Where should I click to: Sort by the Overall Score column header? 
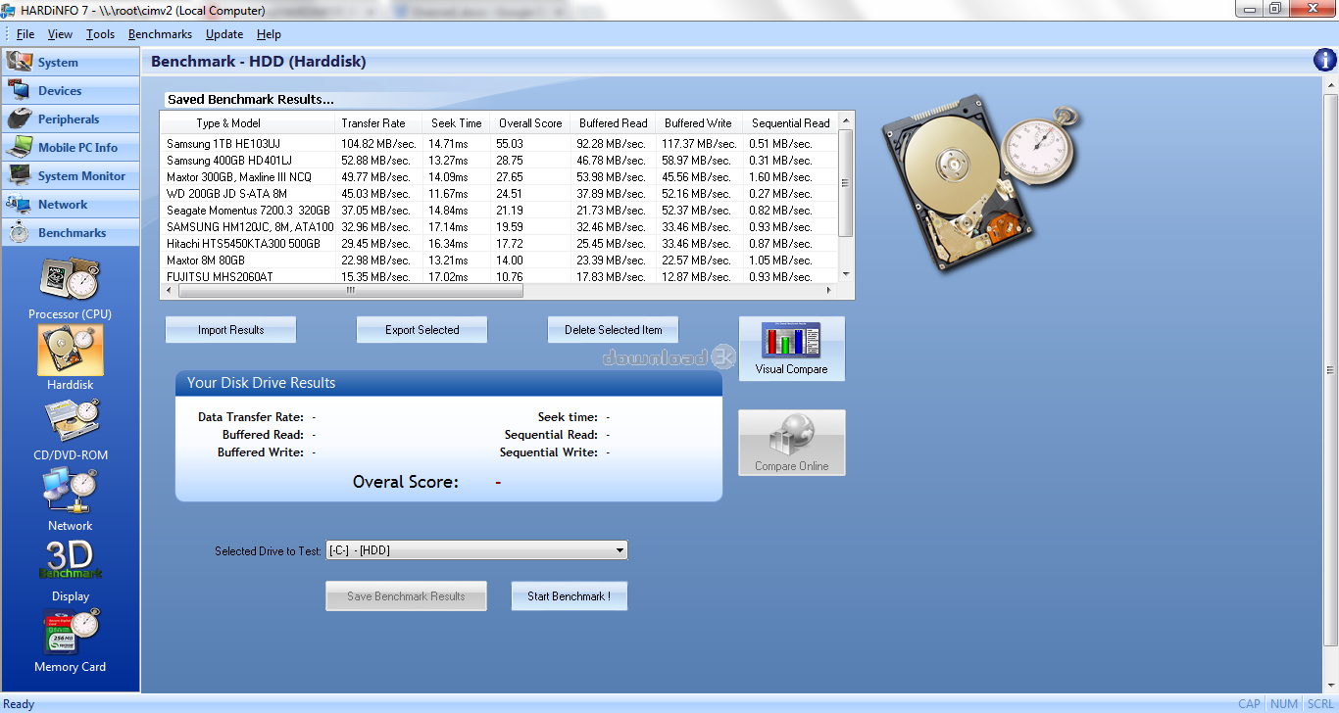click(530, 123)
